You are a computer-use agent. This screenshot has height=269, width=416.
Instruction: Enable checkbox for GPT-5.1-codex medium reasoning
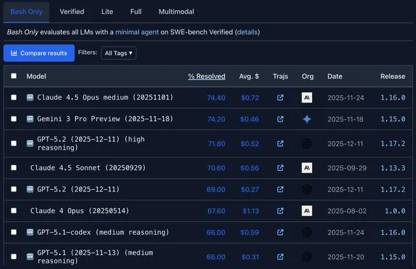pos(14,232)
